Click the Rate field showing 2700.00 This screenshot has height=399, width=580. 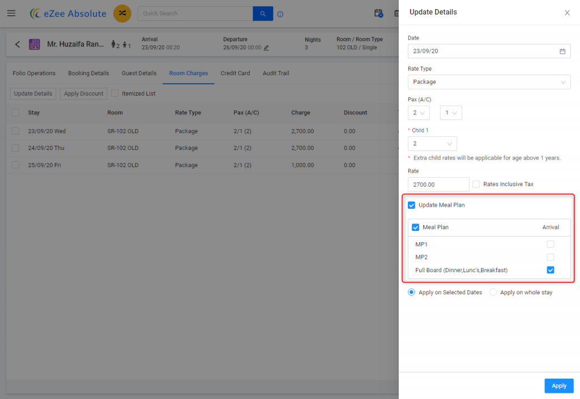coord(438,185)
